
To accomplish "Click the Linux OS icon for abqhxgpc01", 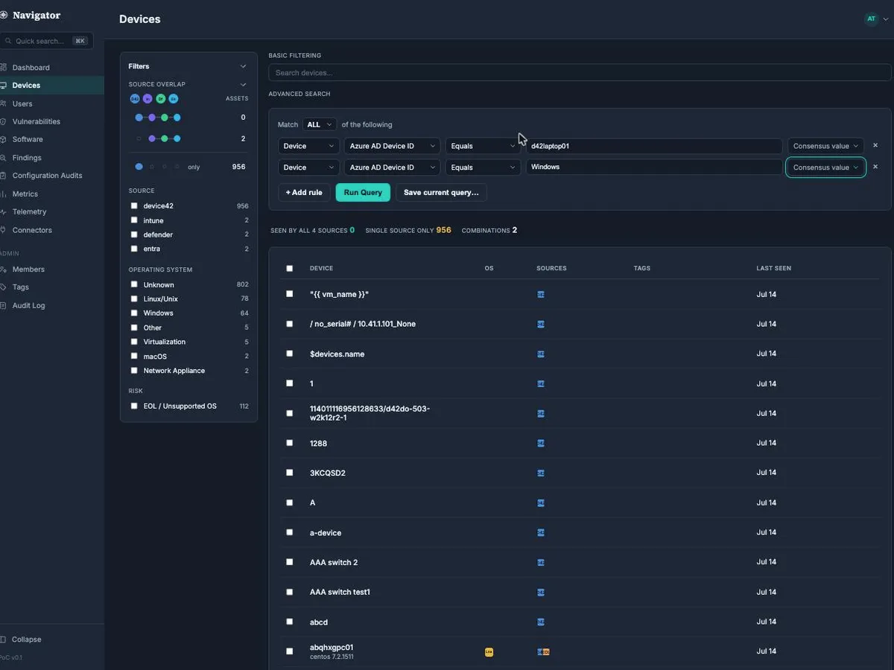I will coord(489,651).
